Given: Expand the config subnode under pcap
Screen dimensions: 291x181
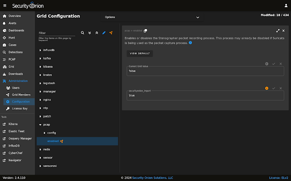Looking at the screenshot, I should [45, 133].
